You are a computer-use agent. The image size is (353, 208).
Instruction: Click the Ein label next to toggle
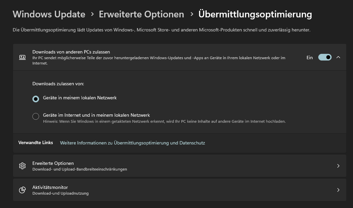(x=310, y=58)
